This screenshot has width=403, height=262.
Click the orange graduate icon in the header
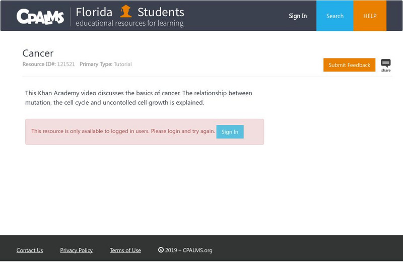(126, 11)
